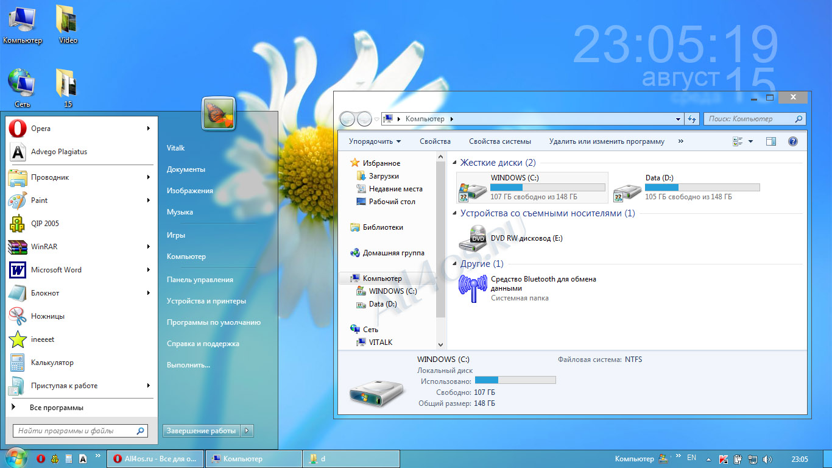Viewport: 832px width, 468px height.
Task: Show hidden tray icons arrow
Action: pyautogui.click(x=708, y=459)
